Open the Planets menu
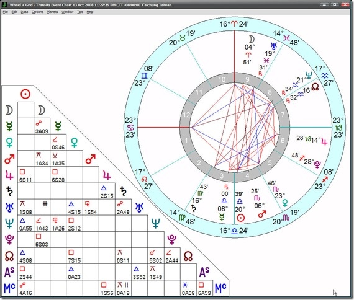Screen dimensions: 354x300 [x=52, y=12]
